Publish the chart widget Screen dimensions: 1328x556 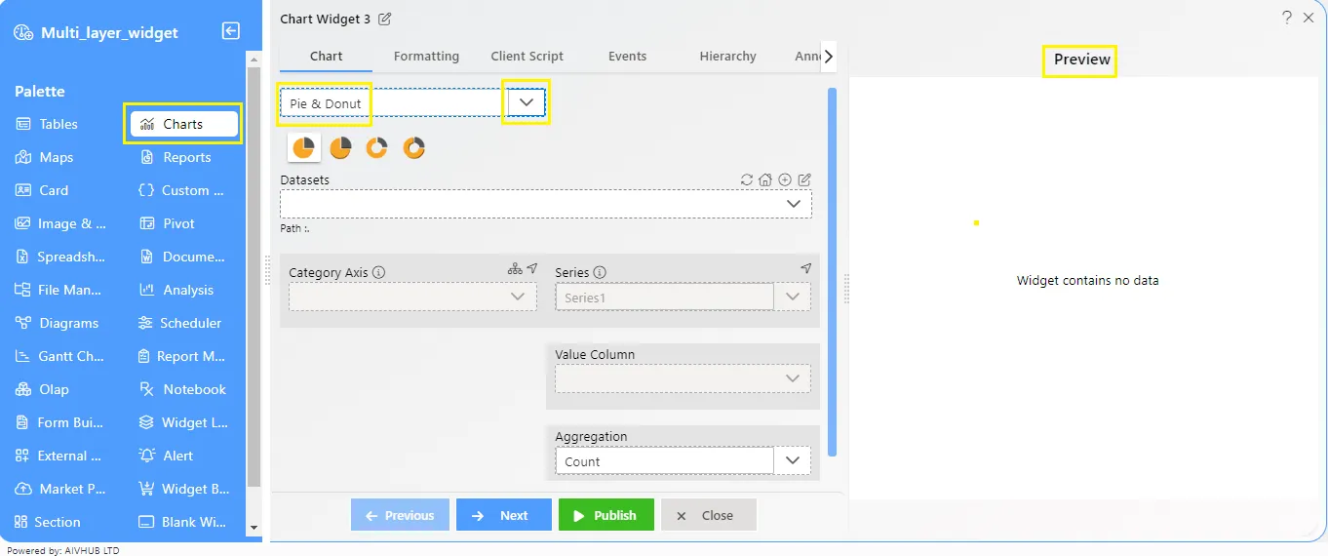(x=605, y=515)
